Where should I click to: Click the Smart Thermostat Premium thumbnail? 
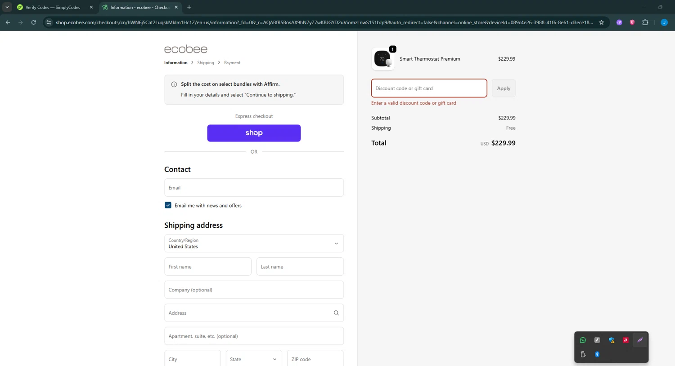(x=383, y=59)
